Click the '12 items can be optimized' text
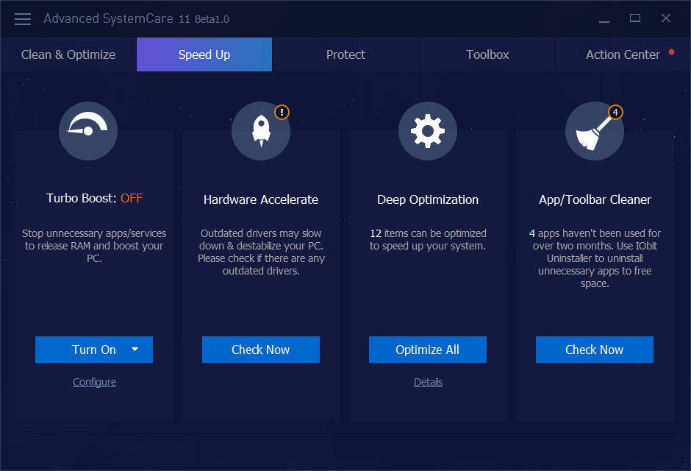Viewport: 691px width, 471px height. click(428, 239)
